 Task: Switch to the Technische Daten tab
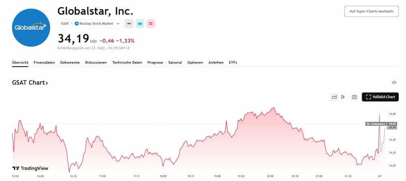tap(127, 62)
